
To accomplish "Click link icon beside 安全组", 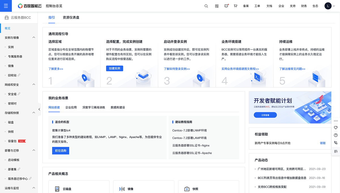I will [x=19, y=94].
